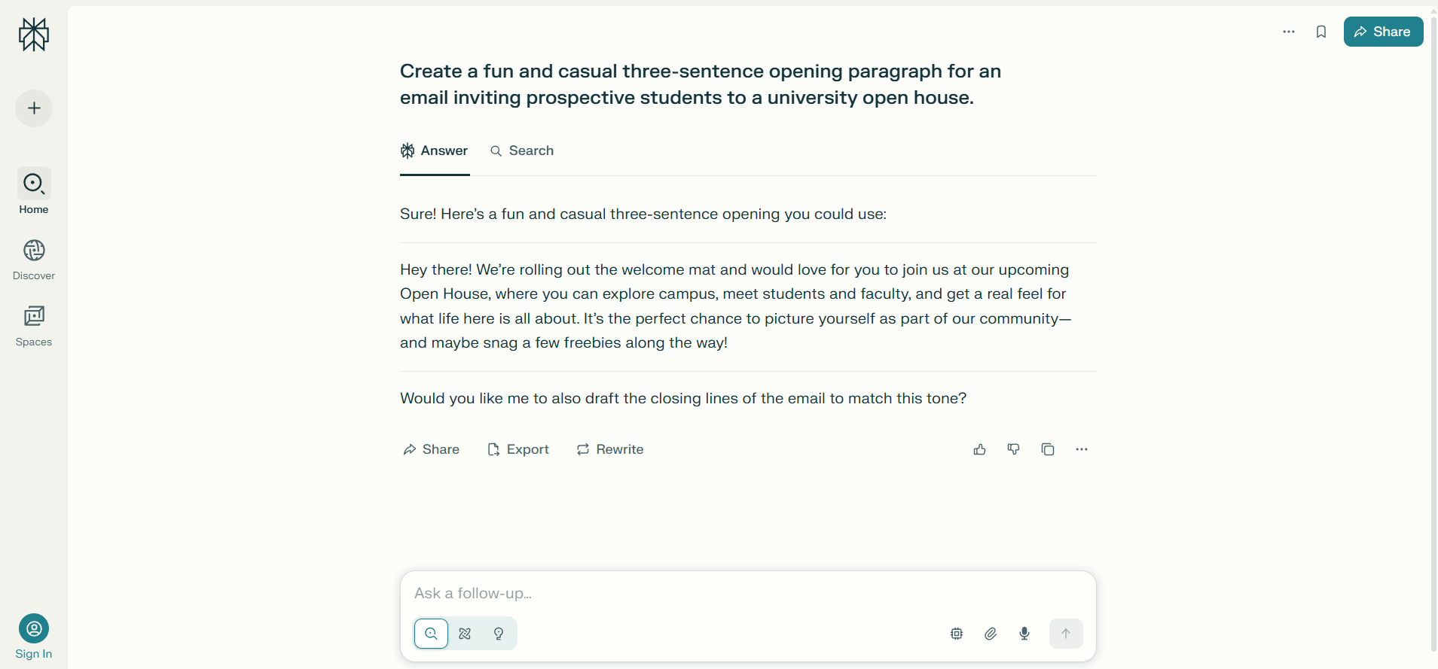Viewport: 1438px width, 669px height.
Task: Open the model selector chip icon
Action: (955, 634)
